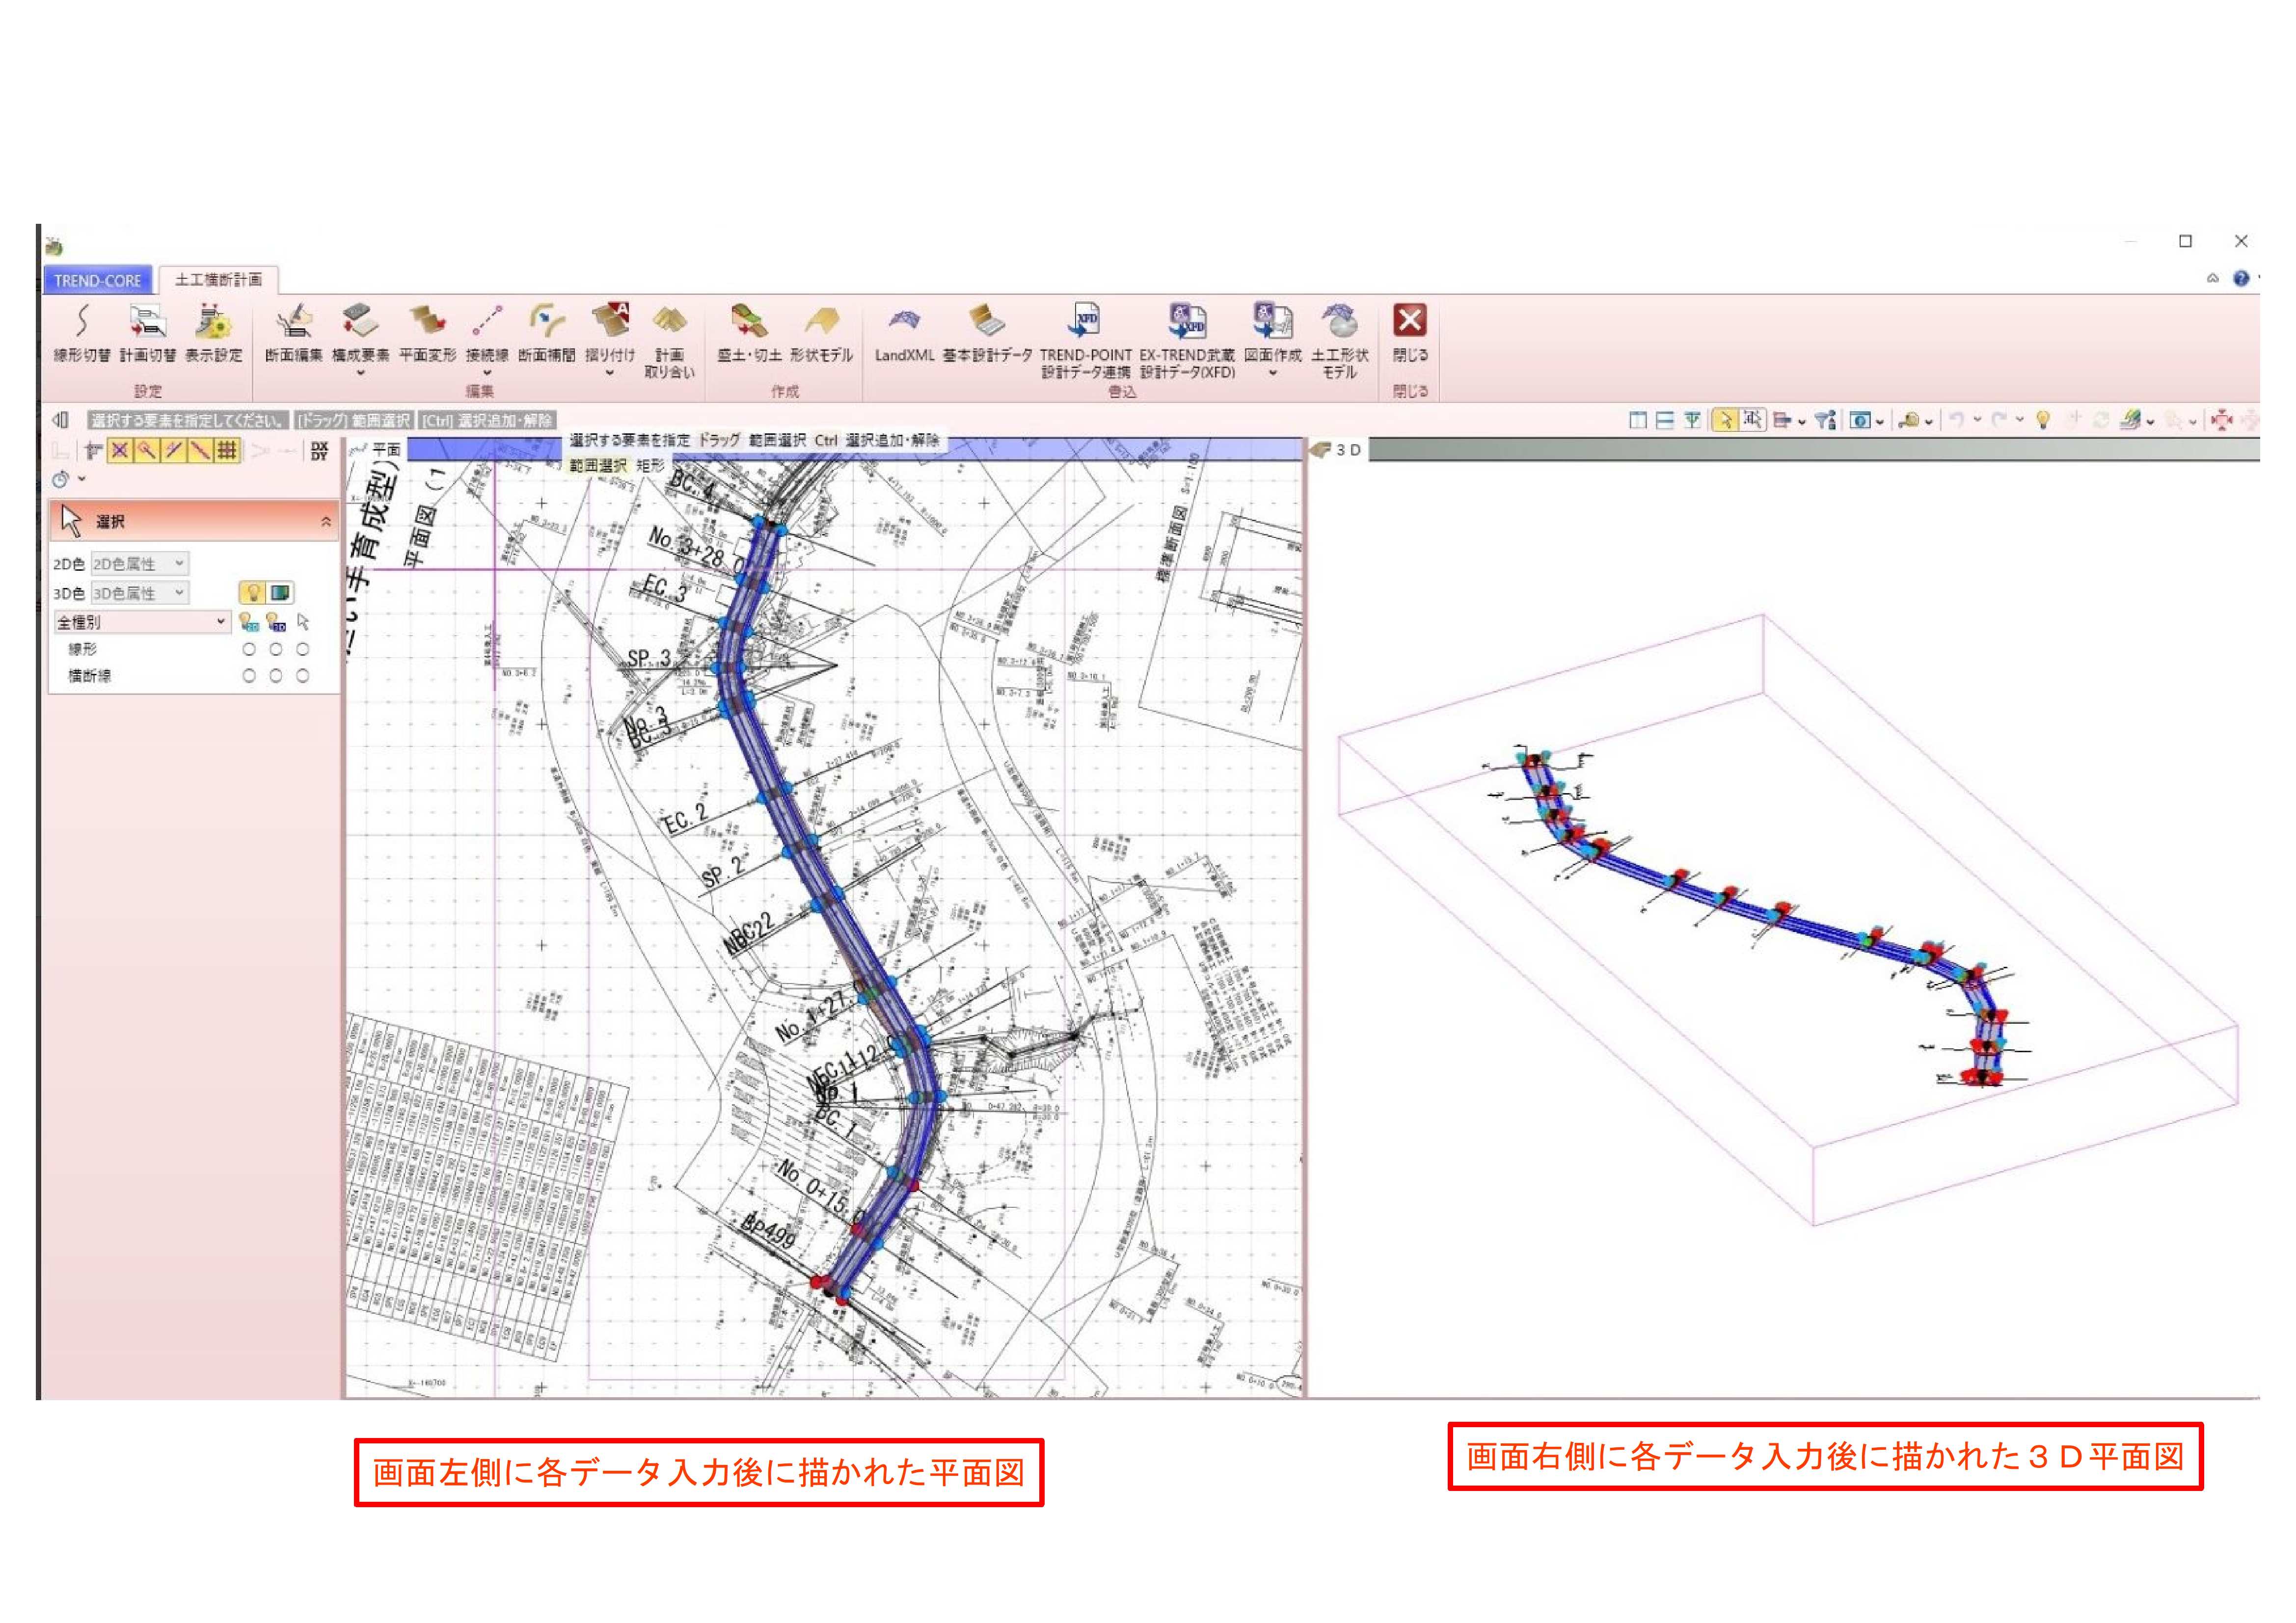
Task: Toggle the grid snap icon
Action: pos(227,451)
